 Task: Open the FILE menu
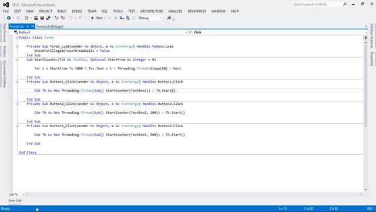(x=6, y=11)
